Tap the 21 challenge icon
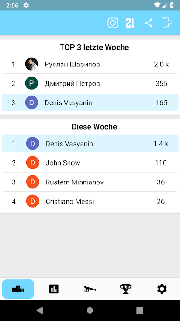 pos(130,23)
